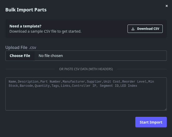Click the Bulk Import Parts title
Screen dimensions: 172x137
pyautogui.click(x=26, y=10)
